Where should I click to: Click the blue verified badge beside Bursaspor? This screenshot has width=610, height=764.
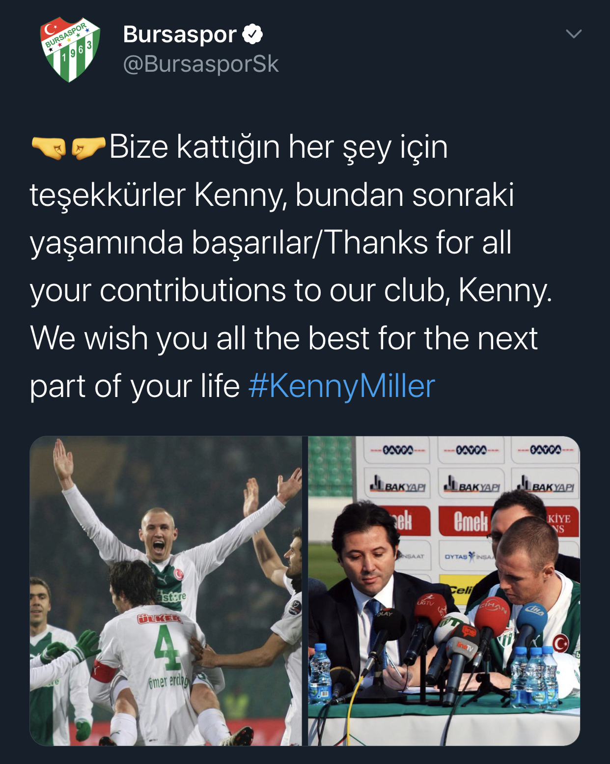coord(253,34)
